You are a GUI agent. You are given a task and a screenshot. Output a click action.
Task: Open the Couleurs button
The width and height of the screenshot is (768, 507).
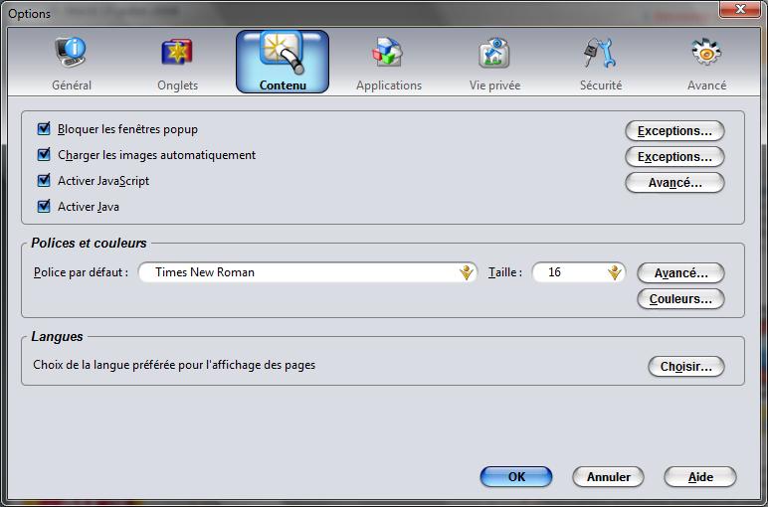pos(680,299)
